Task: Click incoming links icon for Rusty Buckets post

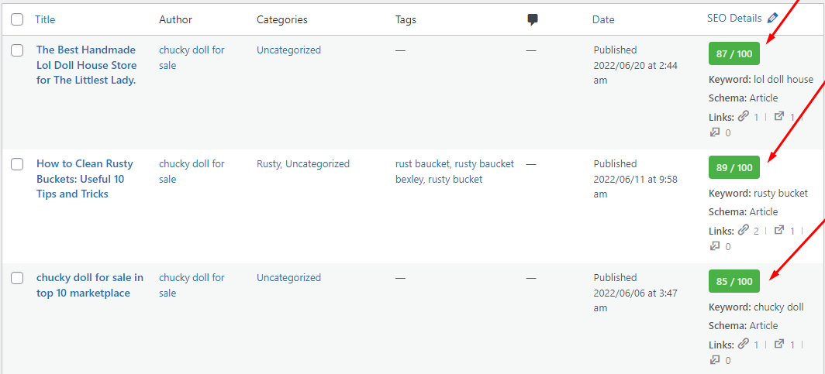Action: 715,246
